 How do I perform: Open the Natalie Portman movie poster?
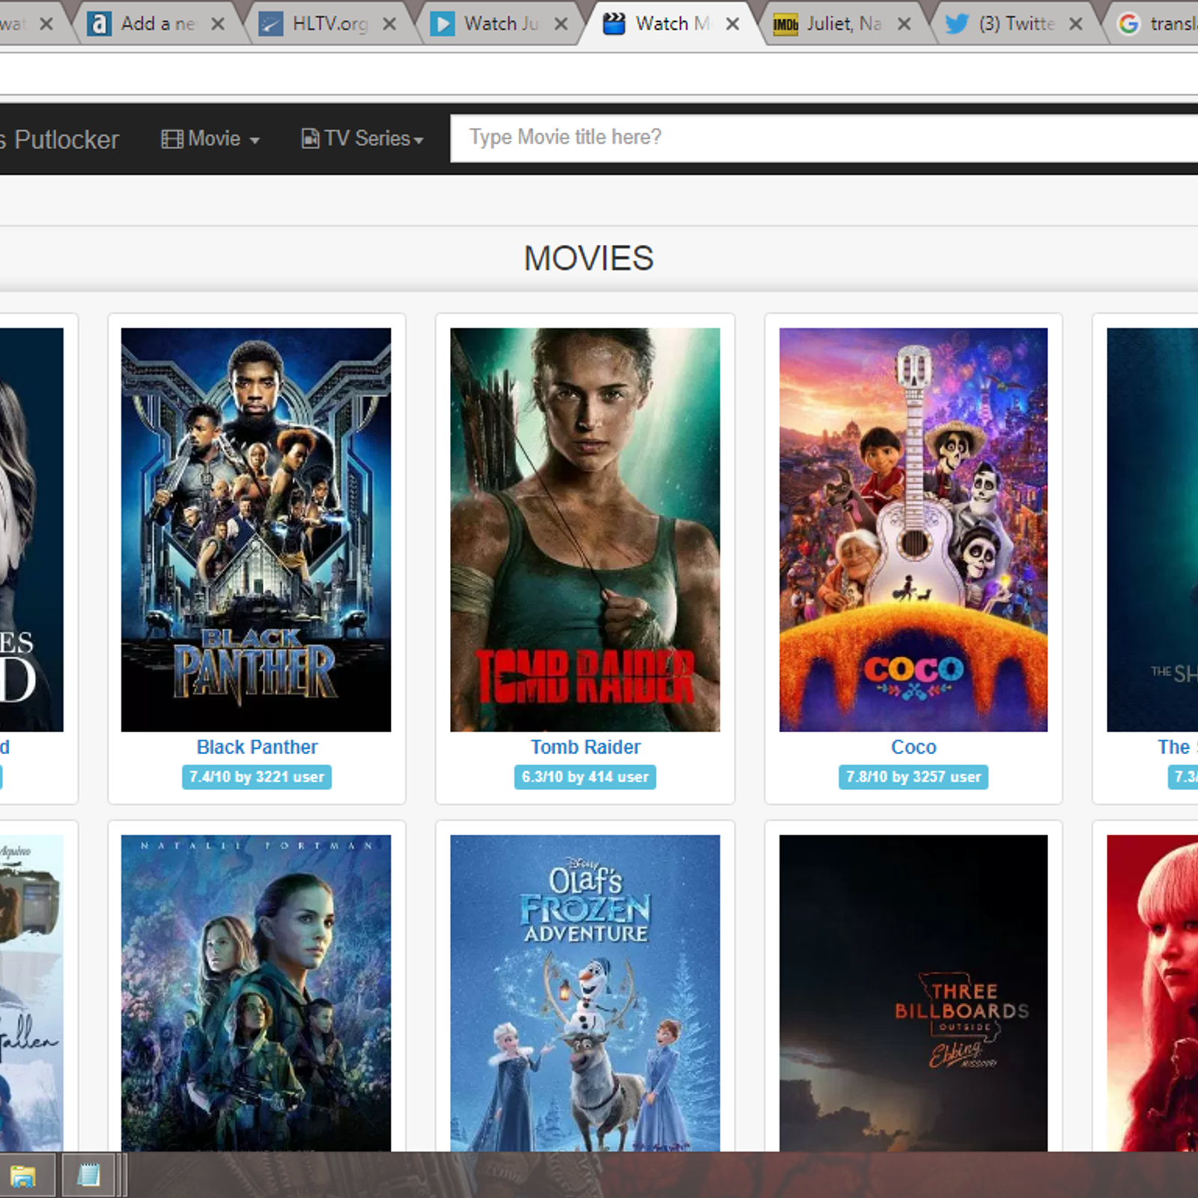pyautogui.click(x=256, y=993)
